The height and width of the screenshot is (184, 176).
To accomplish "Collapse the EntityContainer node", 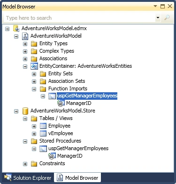I will 25,66.
